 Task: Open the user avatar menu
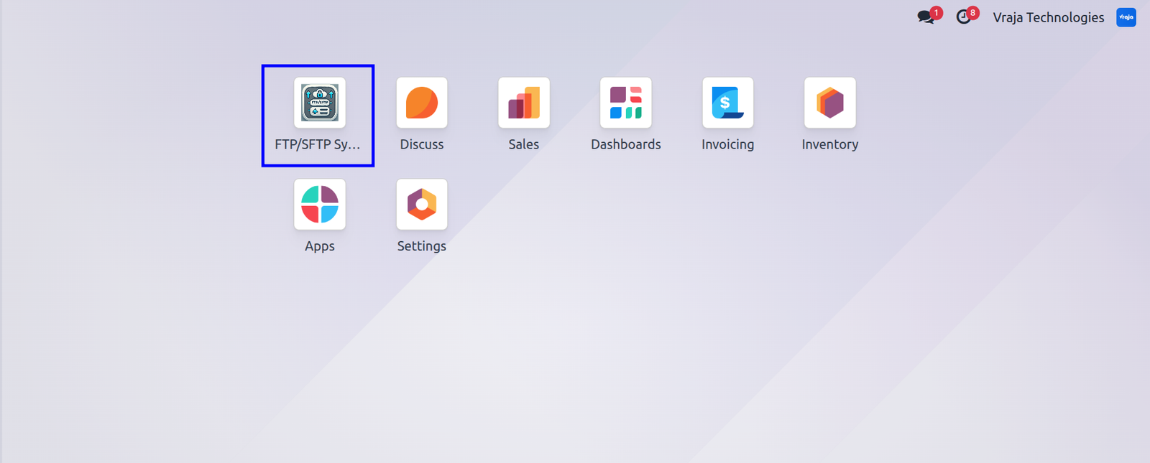click(x=1126, y=17)
